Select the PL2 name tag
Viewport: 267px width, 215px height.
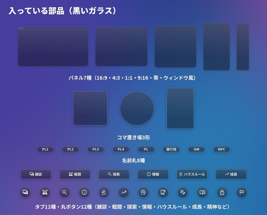(x=70, y=149)
